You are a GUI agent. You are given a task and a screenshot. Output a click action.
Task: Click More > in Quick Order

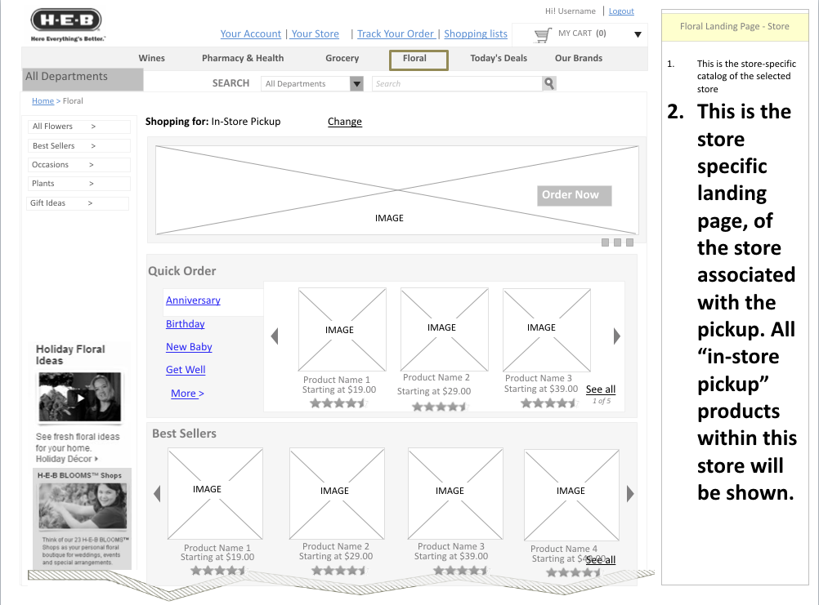[x=187, y=394]
